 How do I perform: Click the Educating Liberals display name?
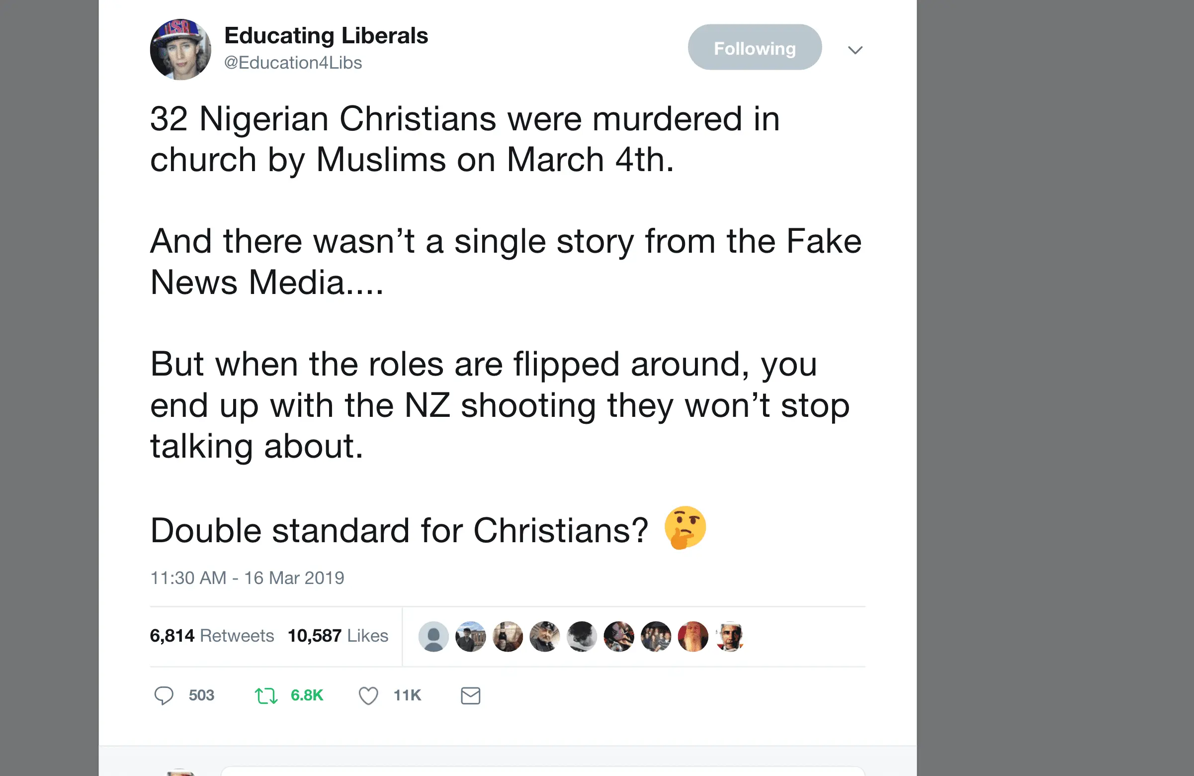326,36
